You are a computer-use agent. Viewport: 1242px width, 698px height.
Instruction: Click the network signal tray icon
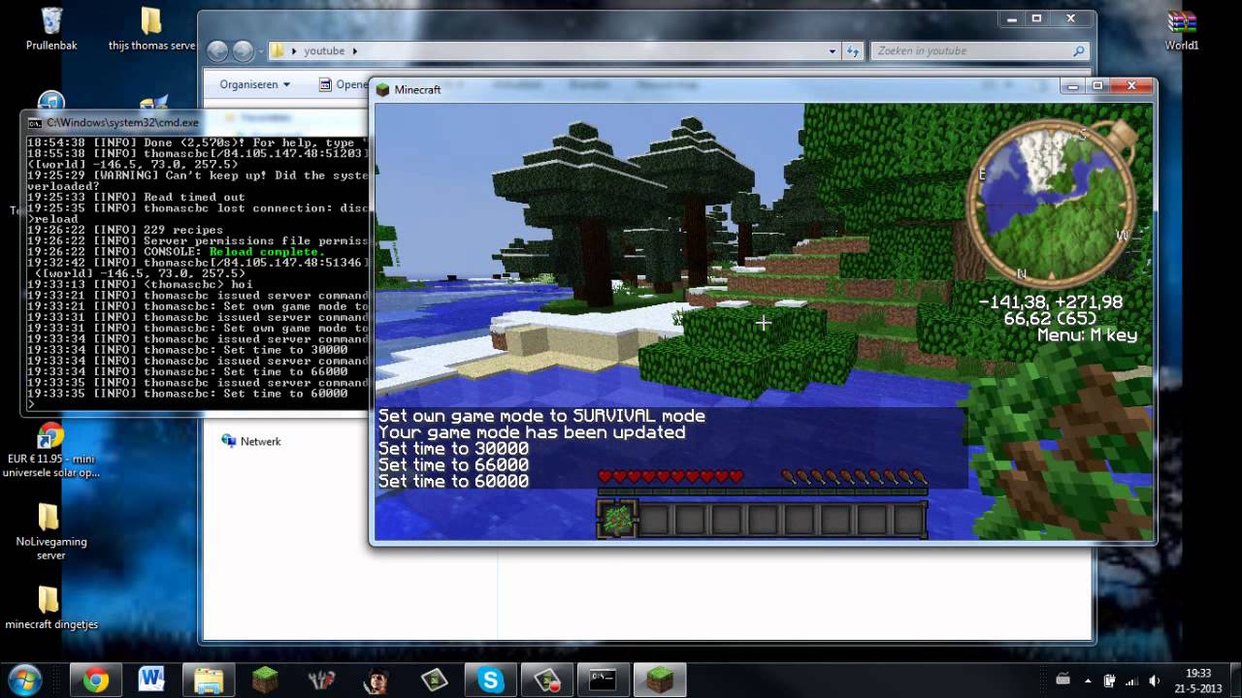point(1130,681)
